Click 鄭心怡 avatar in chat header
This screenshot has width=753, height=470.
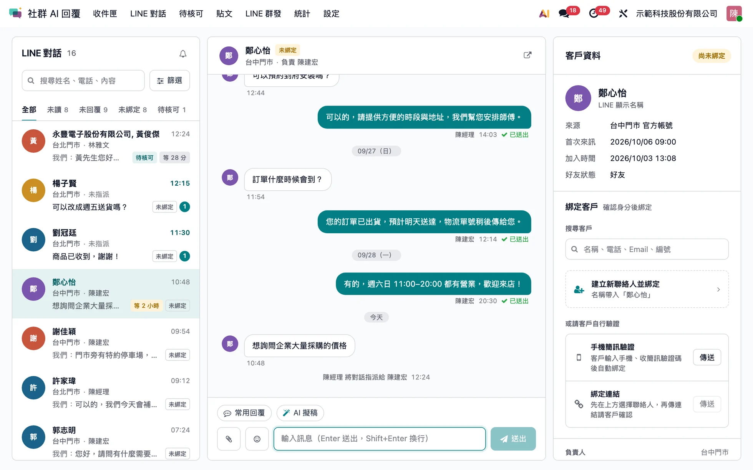(229, 56)
